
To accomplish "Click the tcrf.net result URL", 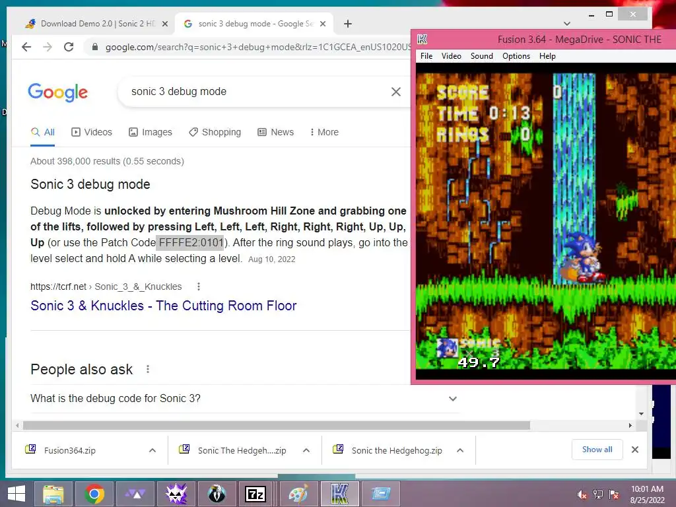I will [x=106, y=287].
